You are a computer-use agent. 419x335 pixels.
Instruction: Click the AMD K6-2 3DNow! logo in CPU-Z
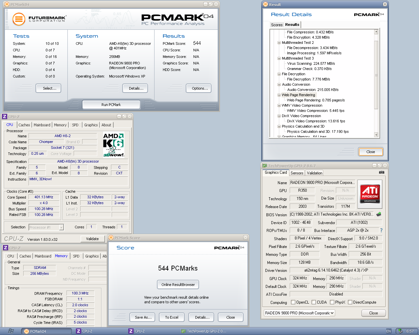[114, 145]
